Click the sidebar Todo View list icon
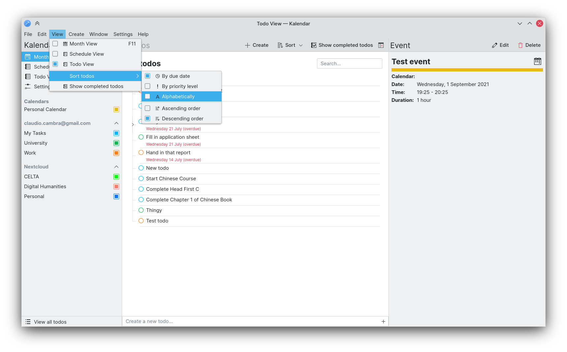The width and height of the screenshot is (567, 352). click(28, 76)
